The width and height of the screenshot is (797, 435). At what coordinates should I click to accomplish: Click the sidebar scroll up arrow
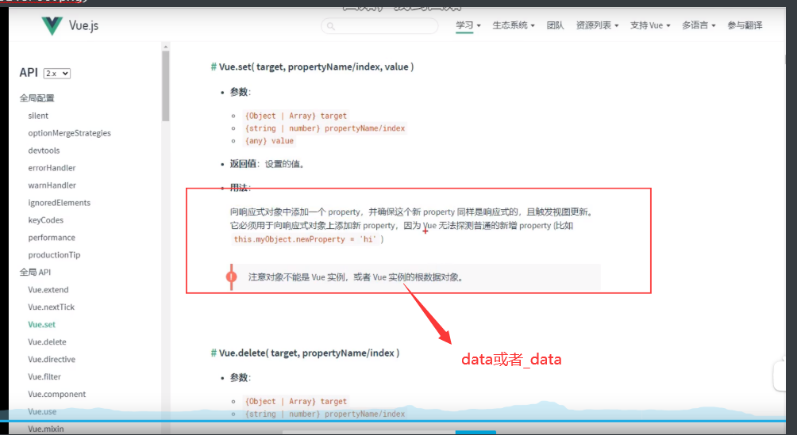[165, 47]
